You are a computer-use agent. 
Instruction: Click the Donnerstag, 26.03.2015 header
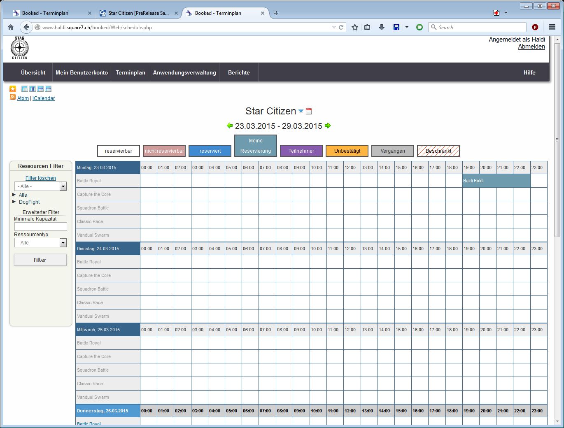coord(108,411)
